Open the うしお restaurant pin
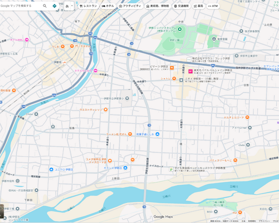 (x=62, y=46)
